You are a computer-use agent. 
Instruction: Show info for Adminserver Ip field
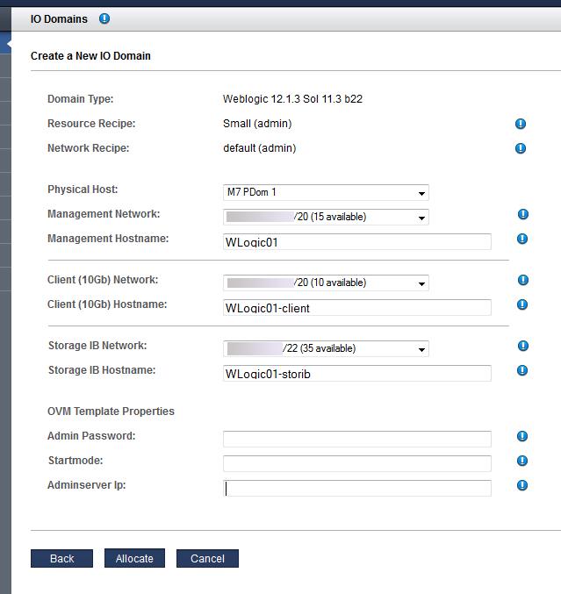point(522,485)
